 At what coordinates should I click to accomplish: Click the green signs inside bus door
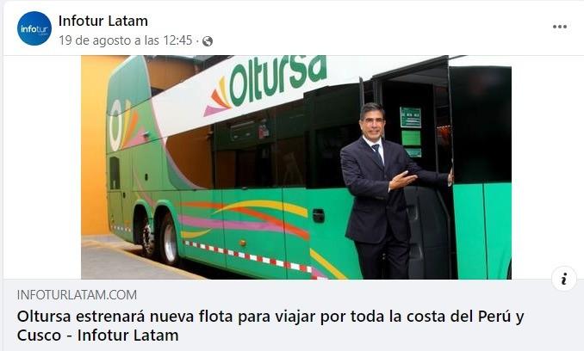[x=411, y=132]
